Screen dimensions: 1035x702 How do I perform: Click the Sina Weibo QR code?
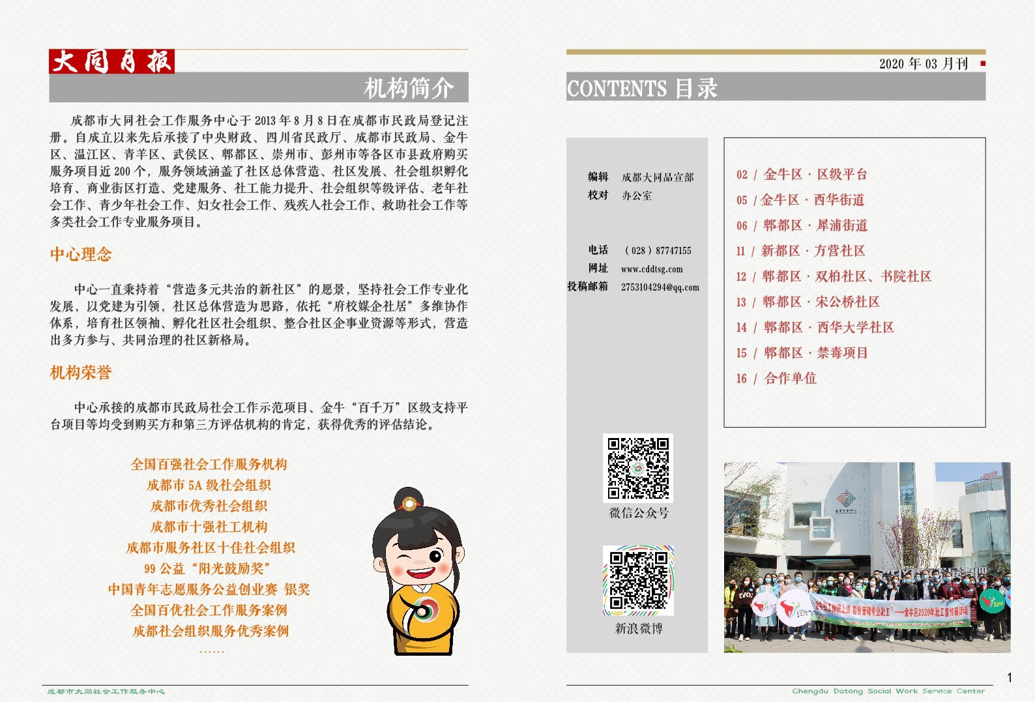(638, 581)
